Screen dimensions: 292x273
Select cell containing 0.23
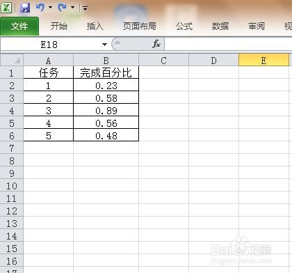[106, 85]
